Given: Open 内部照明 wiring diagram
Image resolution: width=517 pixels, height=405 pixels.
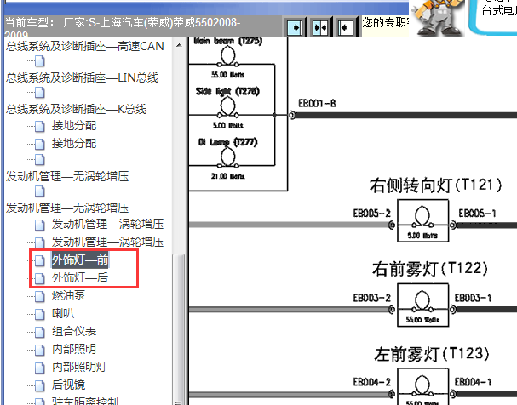Looking at the screenshot, I should coord(74,349).
